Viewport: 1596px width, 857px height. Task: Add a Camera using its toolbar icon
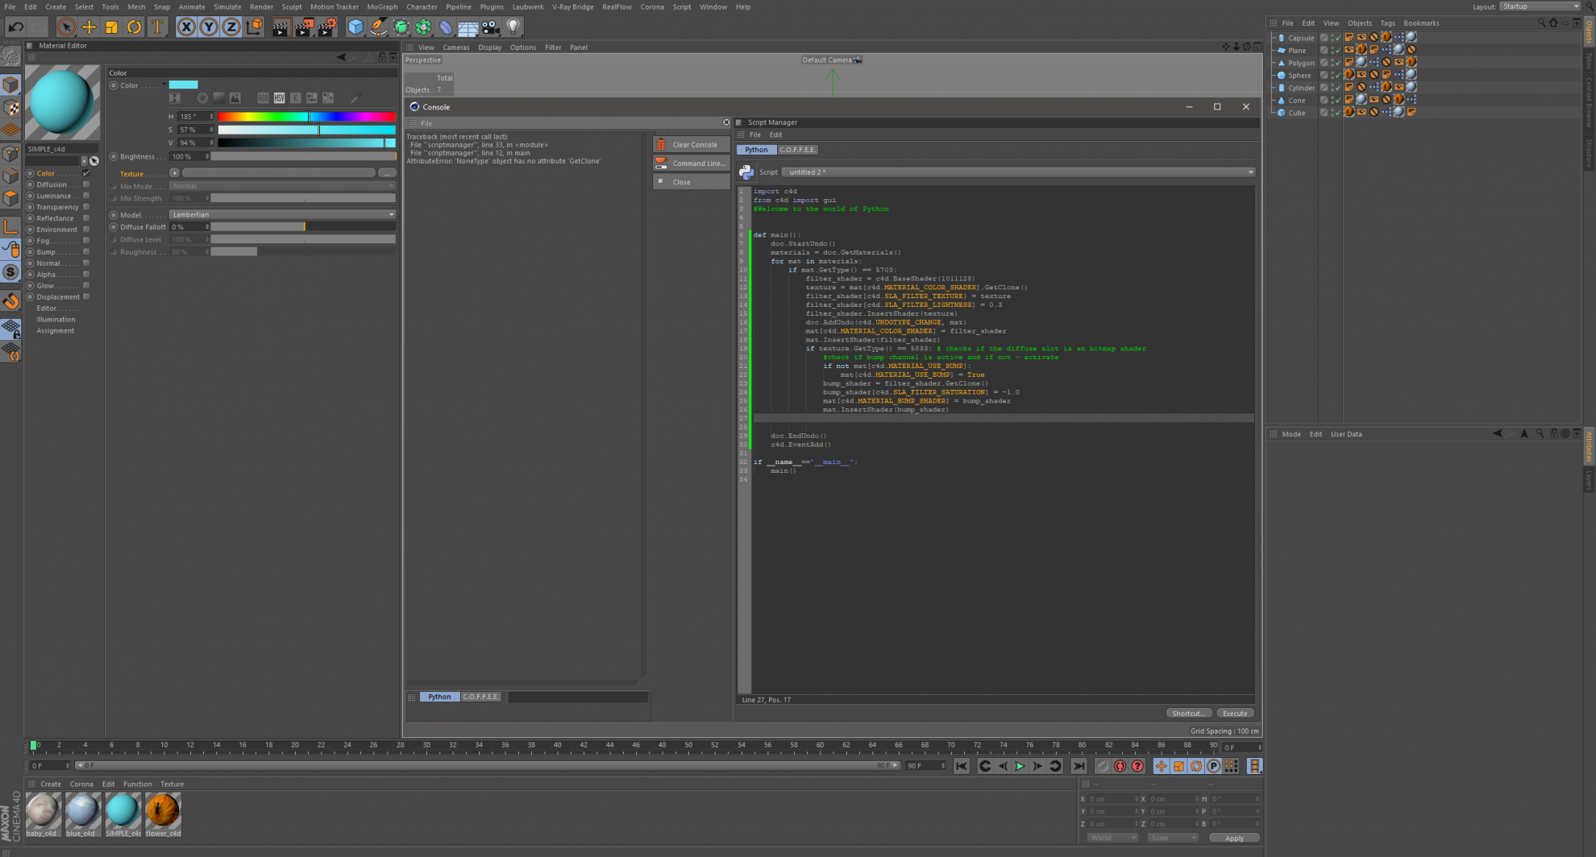pos(489,27)
